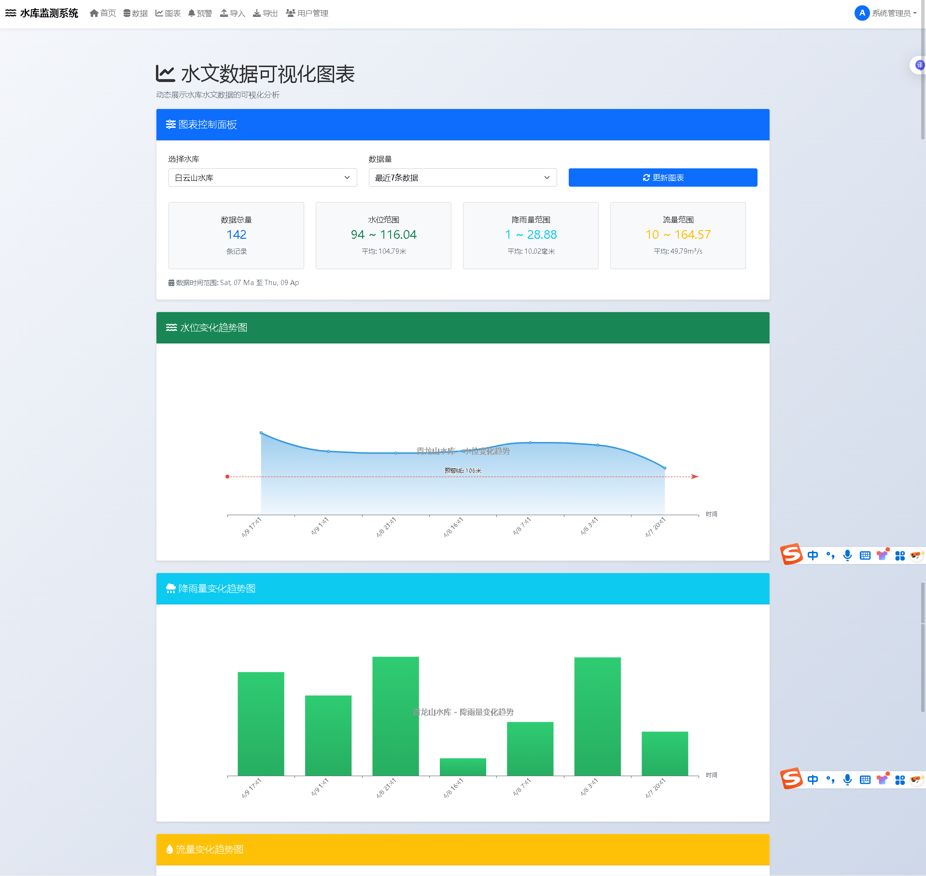Click the water level point at 4/9 1:41

(328, 452)
